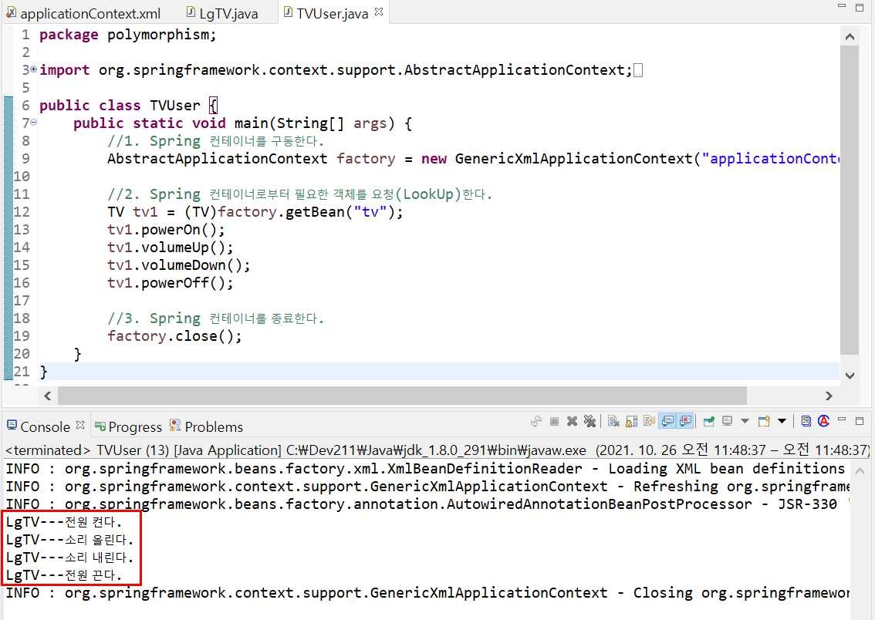Click editor horizontal scrollbar left arrow
The image size is (875, 620).
click(47, 396)
